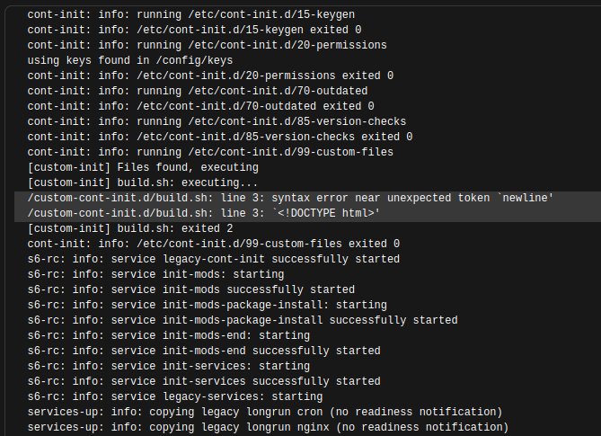Select 'copying legacy longrun nginx' log line
Viewport: 601px width, 436px height.
[x=268, y=428]
